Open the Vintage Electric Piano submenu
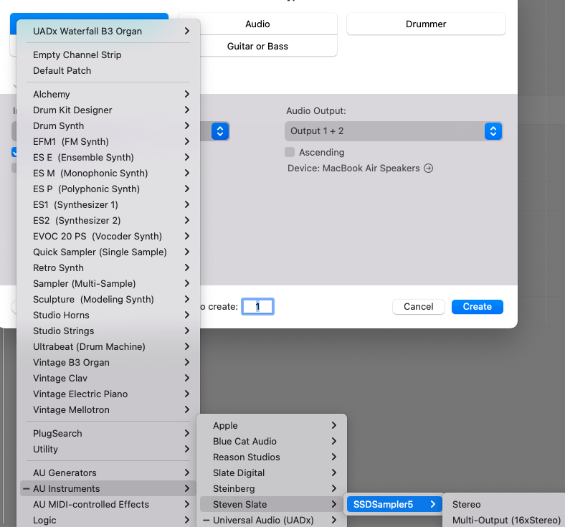565x527 pixels. coord(108,394)
